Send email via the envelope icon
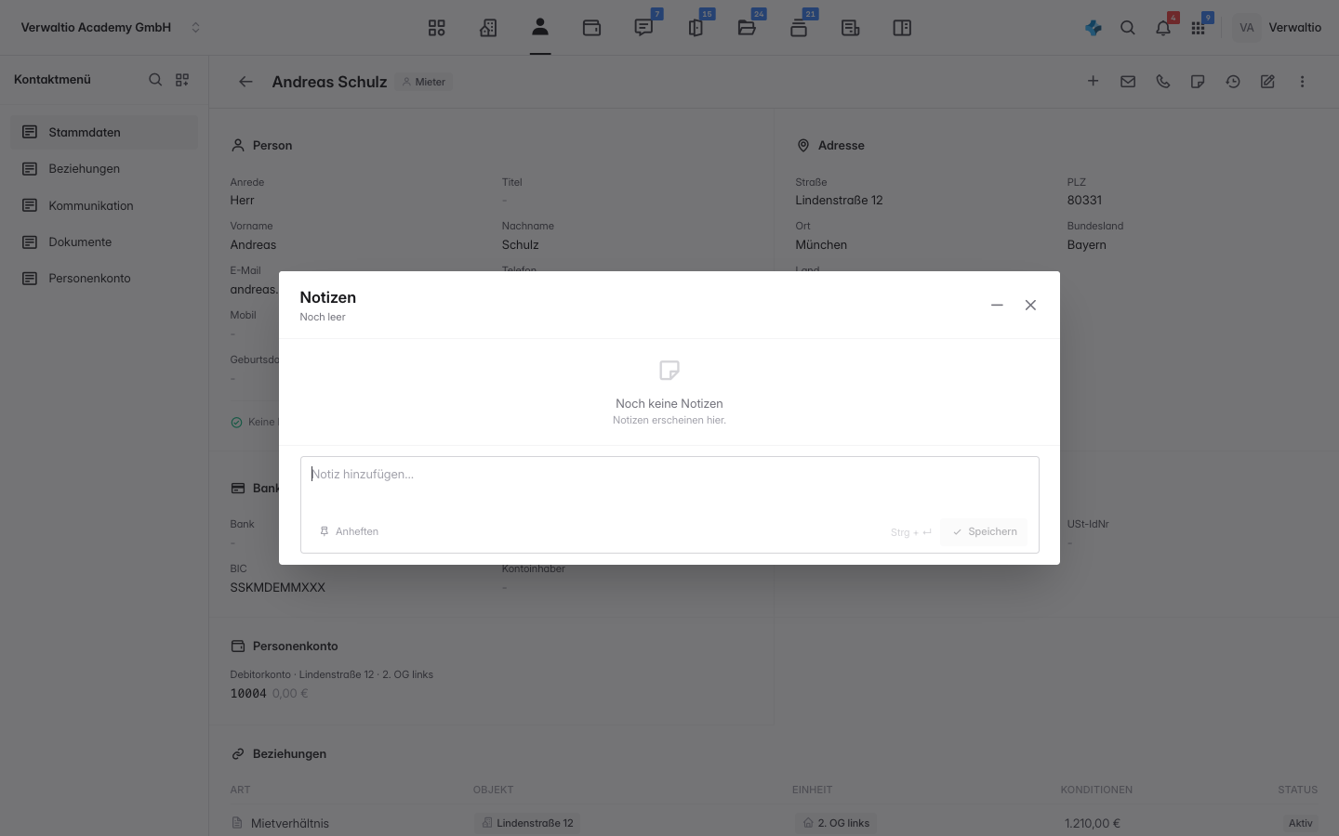1339x836 pixels. coord(1128,82)
